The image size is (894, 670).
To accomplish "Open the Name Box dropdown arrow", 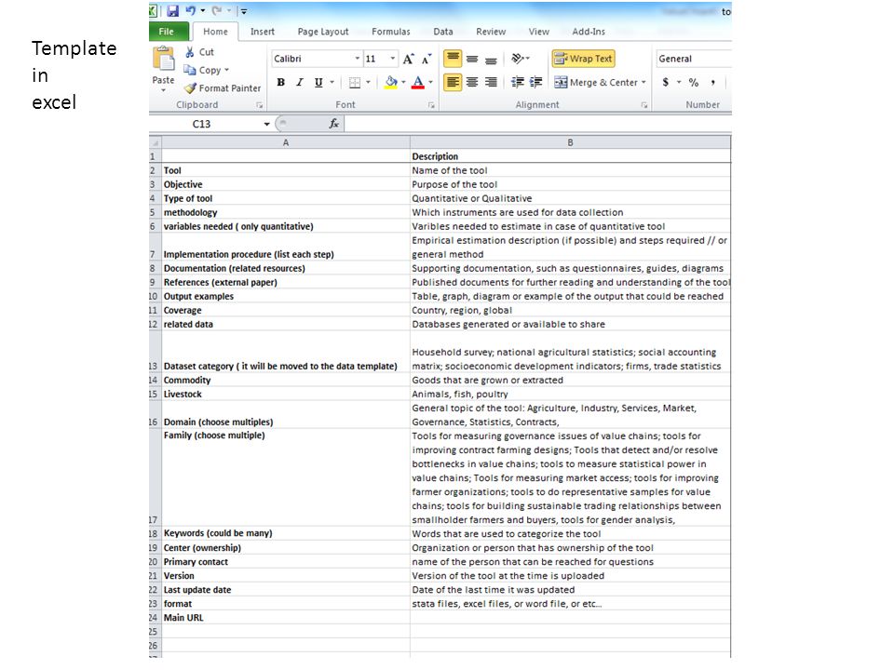I will click(266, 124).
